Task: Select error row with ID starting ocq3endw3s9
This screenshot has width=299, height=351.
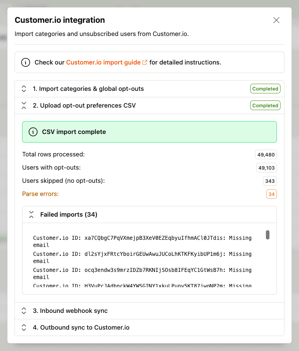Action: pyautogui.click(x=142, y=274)
